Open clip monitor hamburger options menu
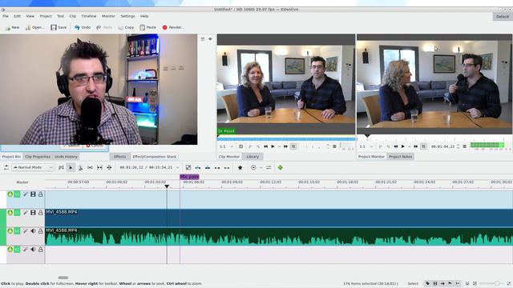The width and height of the screenshot is (513, 288). coord(334,146)
